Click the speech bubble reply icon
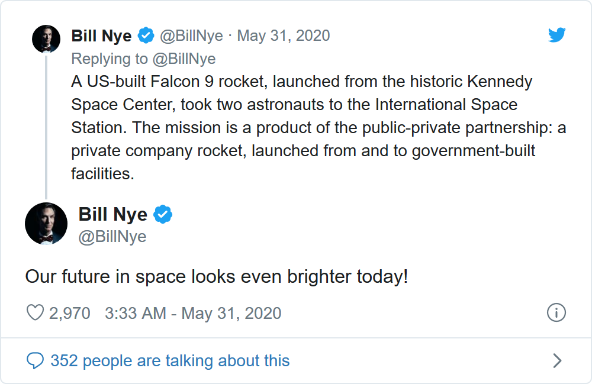The width and height of the screenshot is (592, 384). tap(36, 360)
